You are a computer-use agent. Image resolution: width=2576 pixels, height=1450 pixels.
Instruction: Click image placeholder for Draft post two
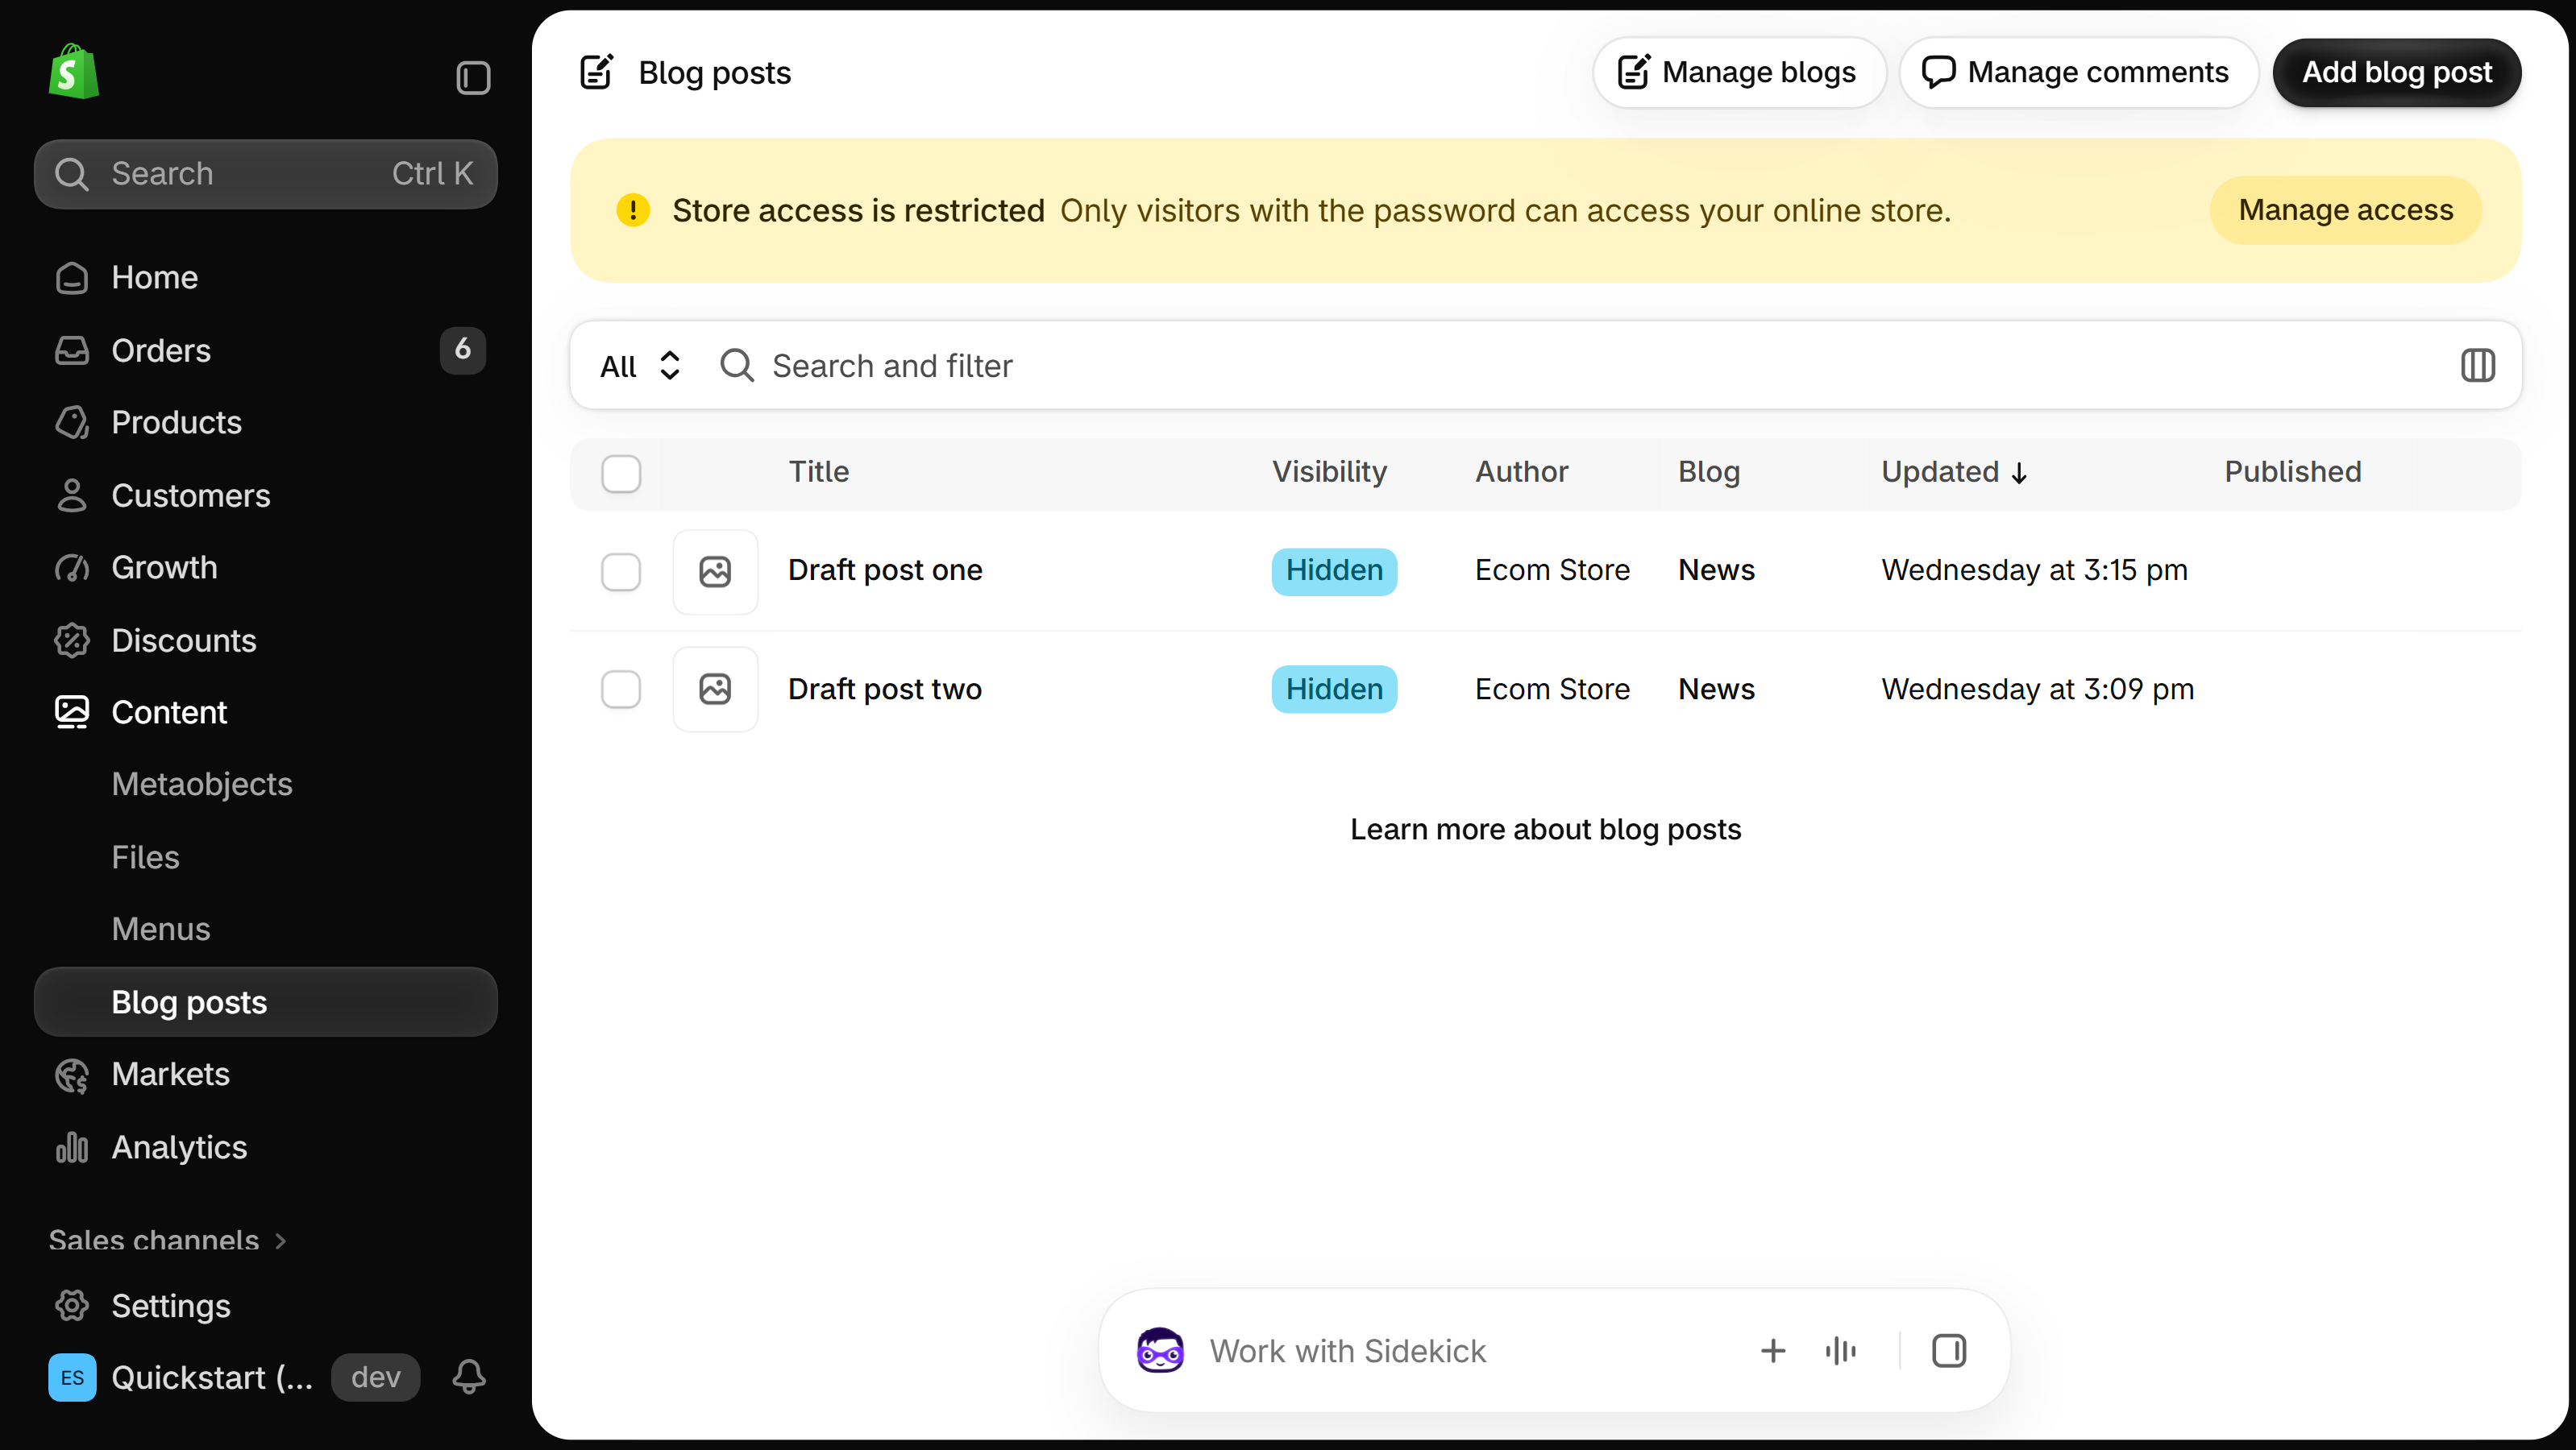point(715,690)
